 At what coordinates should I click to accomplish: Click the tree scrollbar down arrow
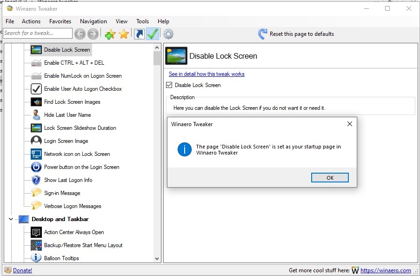(x=157, y=259)
